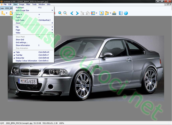This screenshot has height=125, width=172.
Task: Expand the File submenu in View menu
Action: pyautogui.click(x=33, y=27)
